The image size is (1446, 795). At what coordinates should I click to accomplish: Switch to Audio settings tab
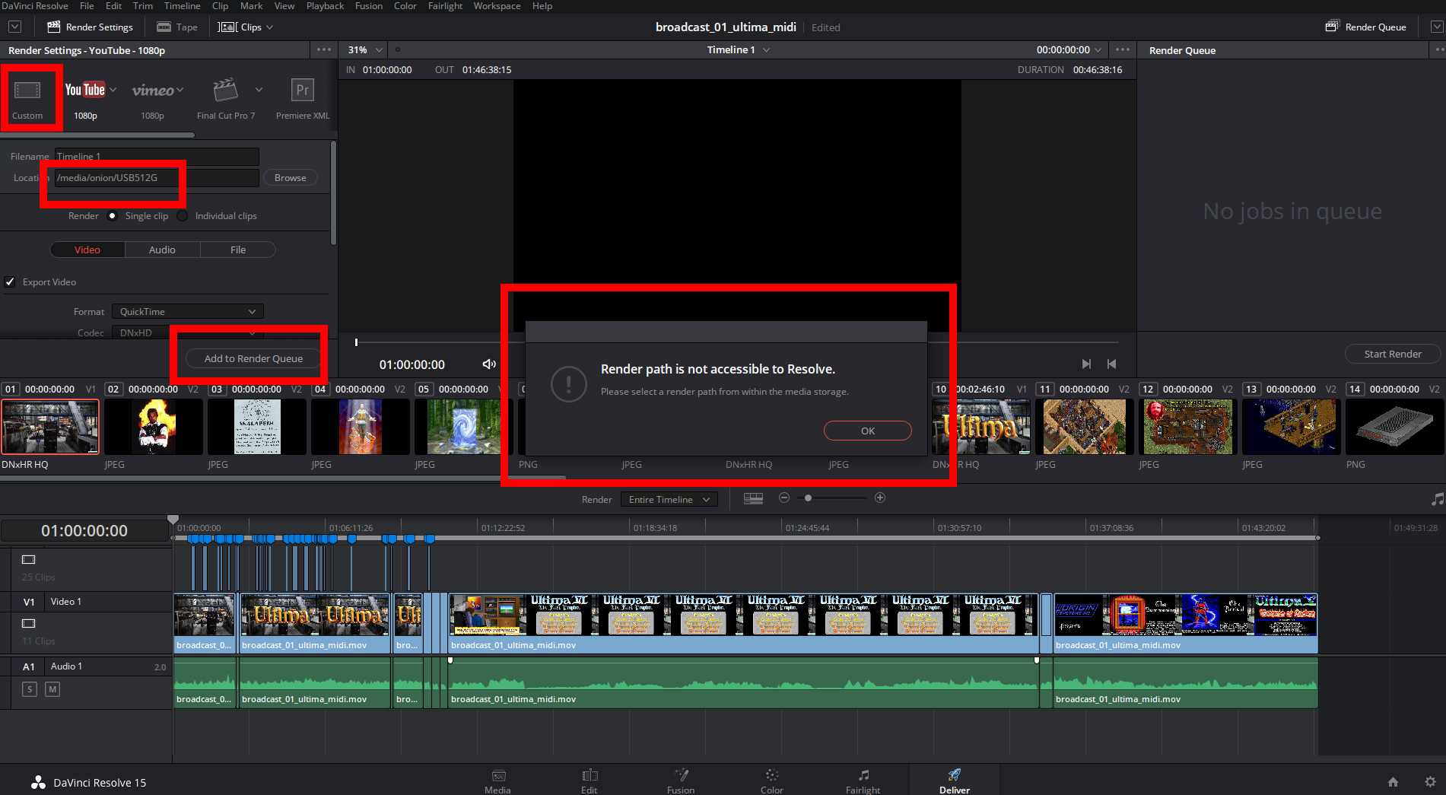tap(162, 250)
